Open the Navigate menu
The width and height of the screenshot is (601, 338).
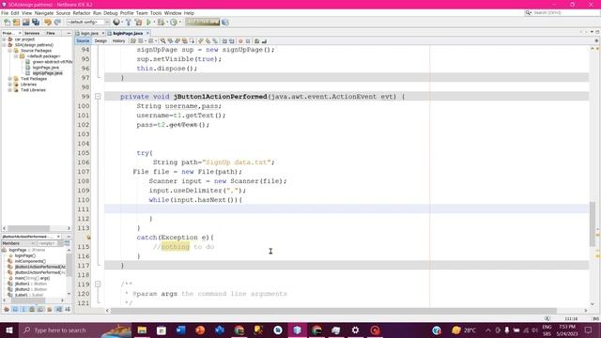[x=44, y=13]
